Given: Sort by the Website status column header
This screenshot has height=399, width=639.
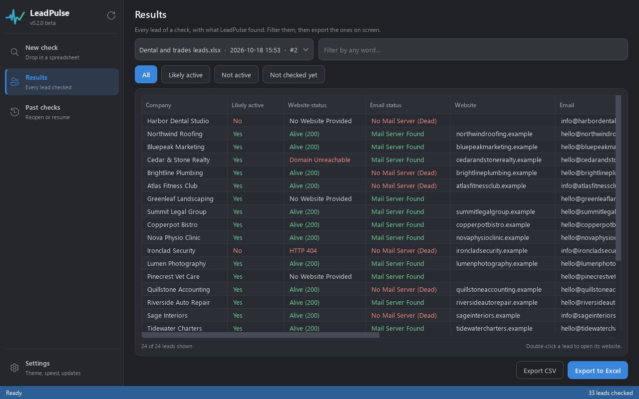Looking at the screenshot, I should pyautogui.click(x=324, y=105).
